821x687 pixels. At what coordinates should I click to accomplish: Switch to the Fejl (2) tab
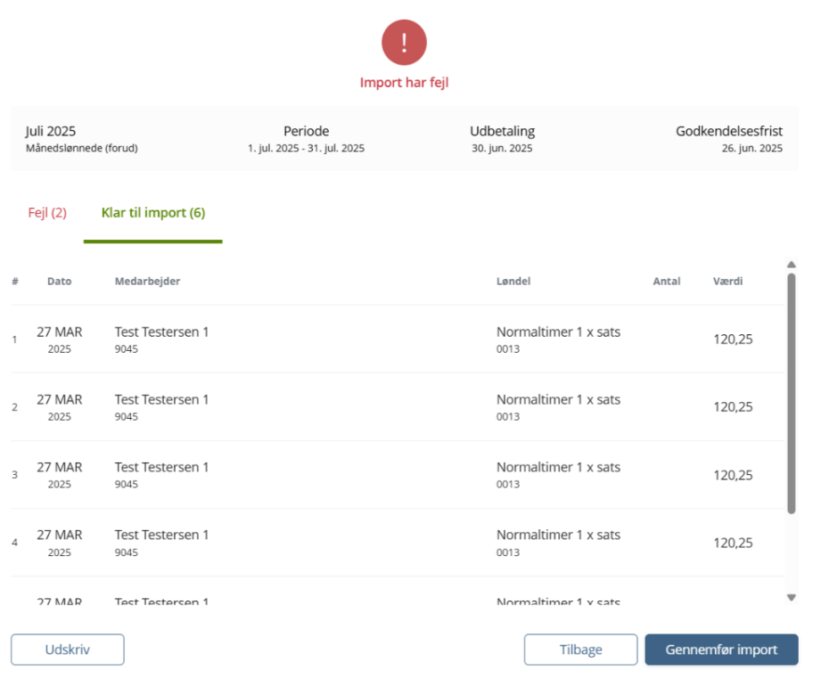pos(47,214)
